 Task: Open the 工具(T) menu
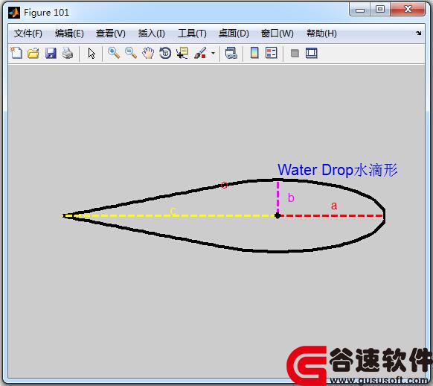(192, 34)
